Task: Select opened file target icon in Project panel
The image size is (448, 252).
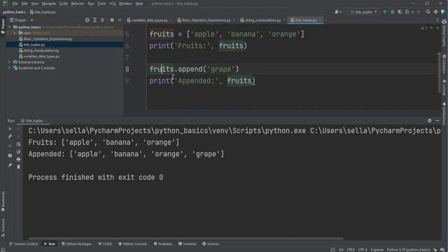Action: [87, 20]
